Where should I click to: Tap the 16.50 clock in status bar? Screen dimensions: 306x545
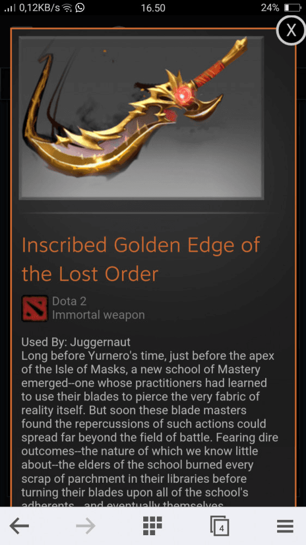pyautogui.click(x=153, y=8)
